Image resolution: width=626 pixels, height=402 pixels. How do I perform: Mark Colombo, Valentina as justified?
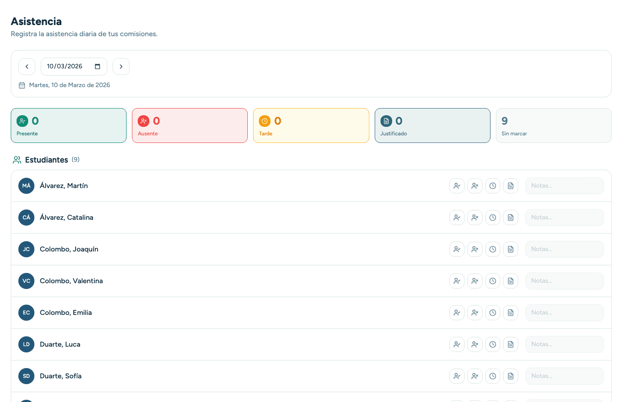coord(511,281)
